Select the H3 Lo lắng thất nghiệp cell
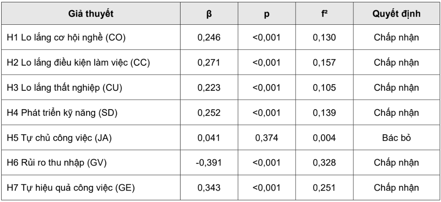The width and height of the screenshot is (441, 202). (91, 87)
